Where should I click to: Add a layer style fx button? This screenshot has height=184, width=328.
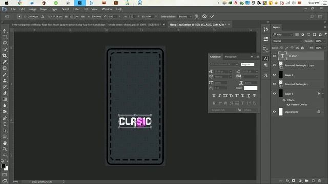click(x=287, y=180)
